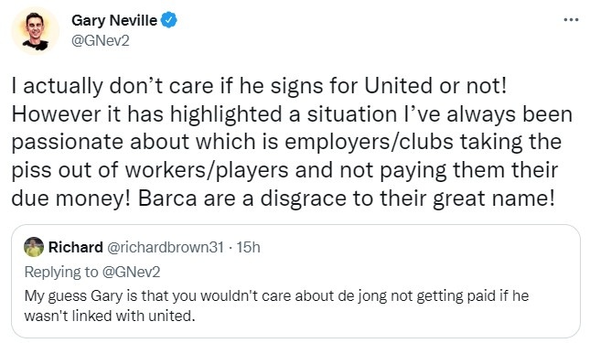Click the blue verified badge icon
The height and width of the screenshot is (343, 590).
click(x=169, y=20)
